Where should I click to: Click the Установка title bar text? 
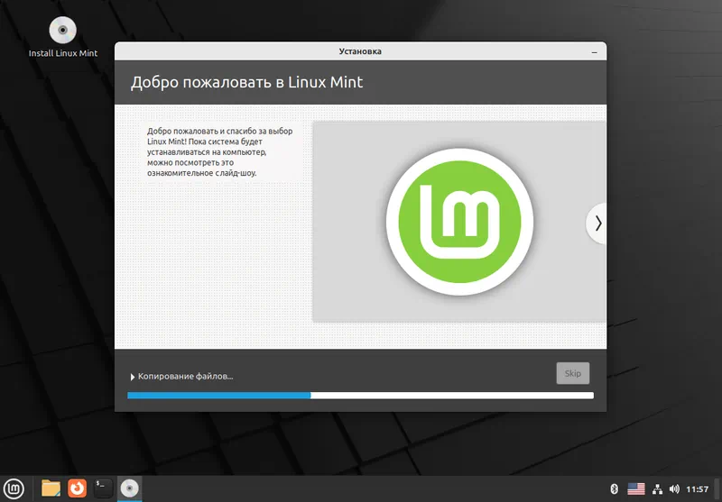tap(360, 51)
